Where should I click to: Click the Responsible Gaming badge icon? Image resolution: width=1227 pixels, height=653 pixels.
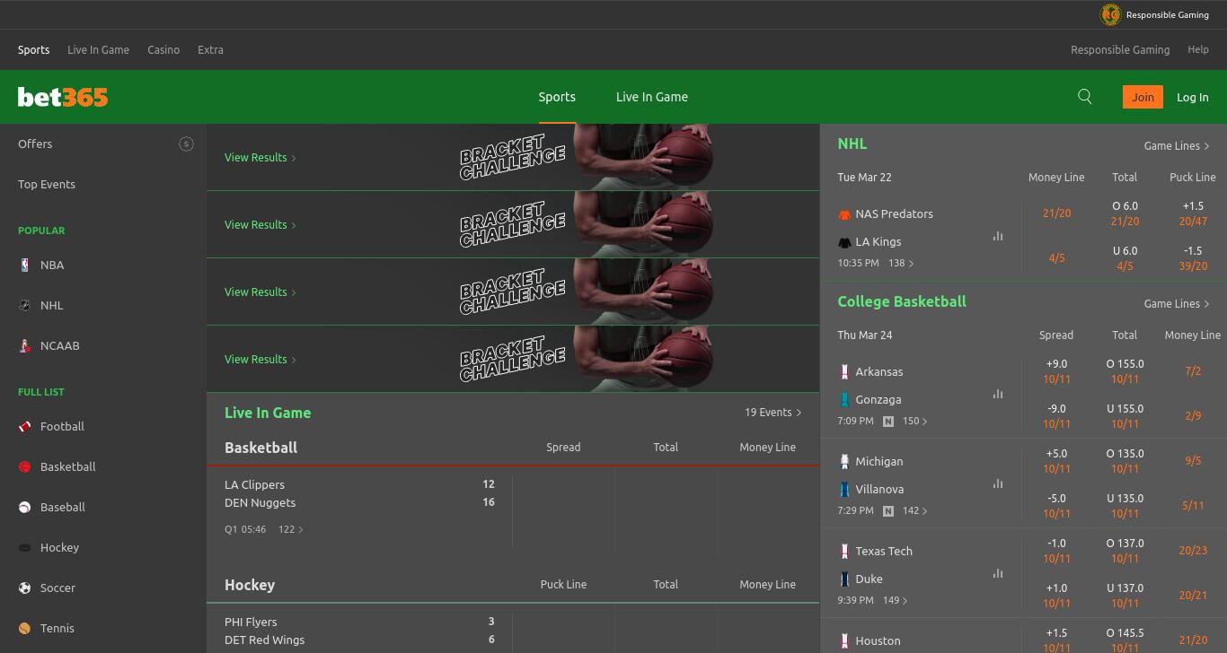(1111, 14)
